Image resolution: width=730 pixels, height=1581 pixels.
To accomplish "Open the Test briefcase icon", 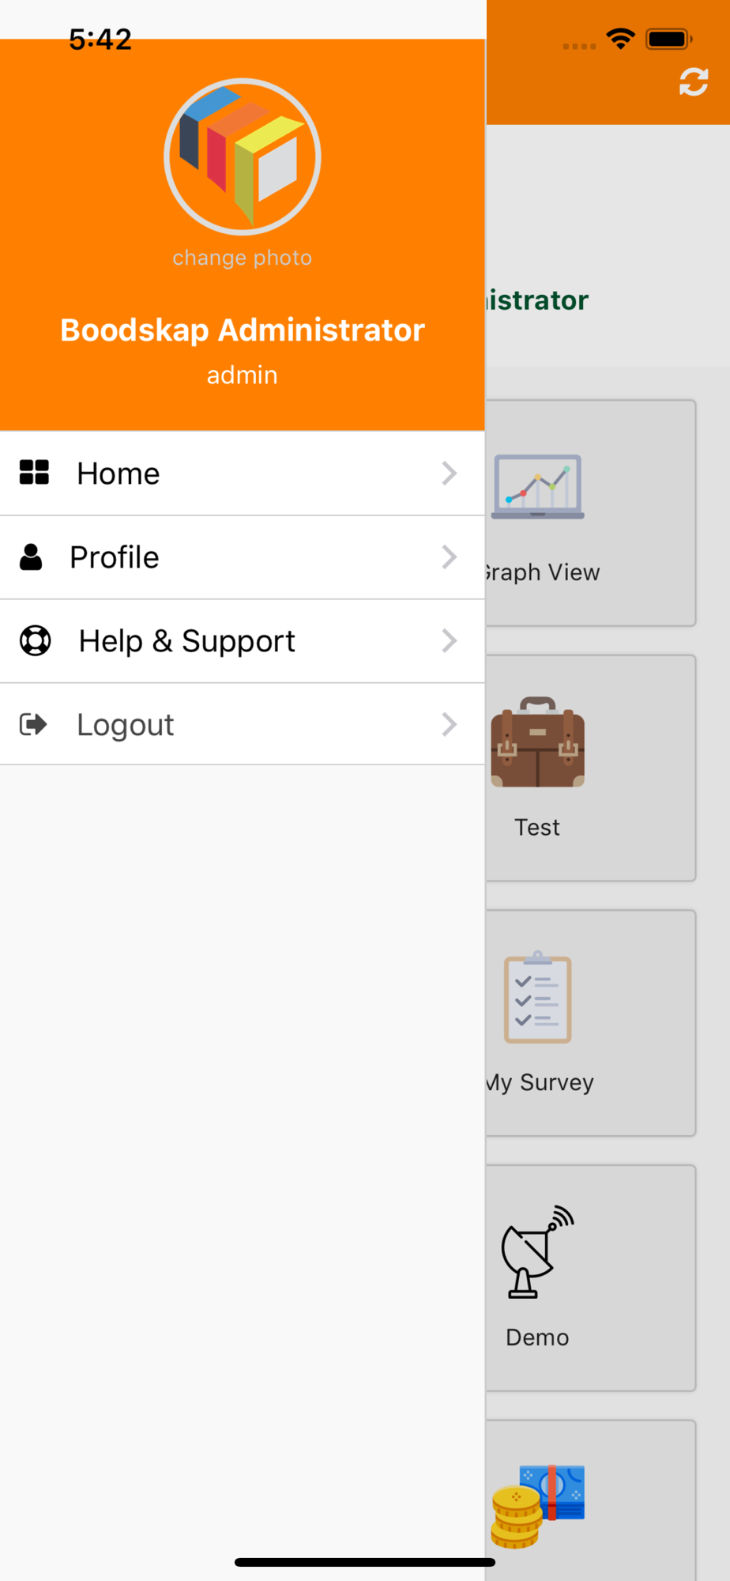I will [x=537, y=742].
